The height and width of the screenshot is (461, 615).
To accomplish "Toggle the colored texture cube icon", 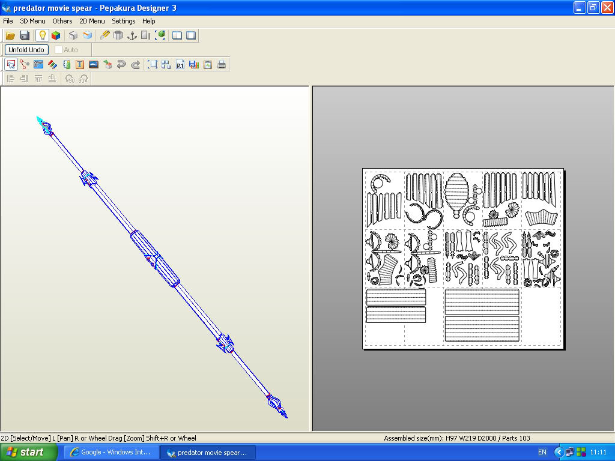I will click(x=56, y=35).
